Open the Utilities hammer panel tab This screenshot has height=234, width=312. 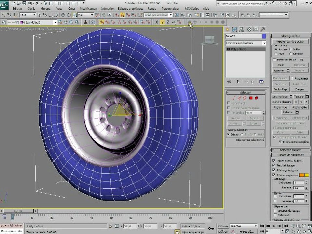[263, 30]
